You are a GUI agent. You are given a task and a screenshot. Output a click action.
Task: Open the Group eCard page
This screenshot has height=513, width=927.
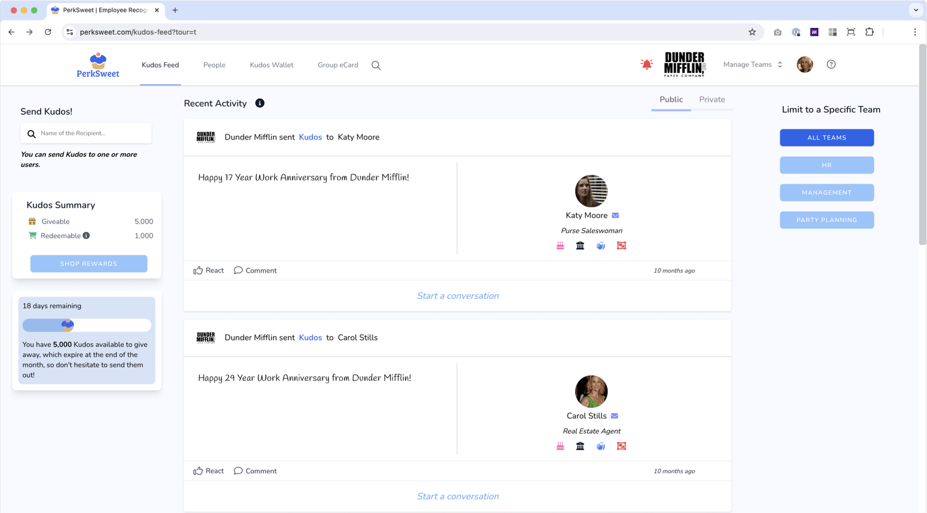(338, 65)
